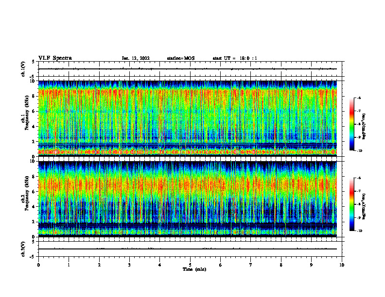The height and width of the screenshot is (297, 385).
Task: Select the ch.1 colorbar log(PSD) label
Action: (364, 126)
